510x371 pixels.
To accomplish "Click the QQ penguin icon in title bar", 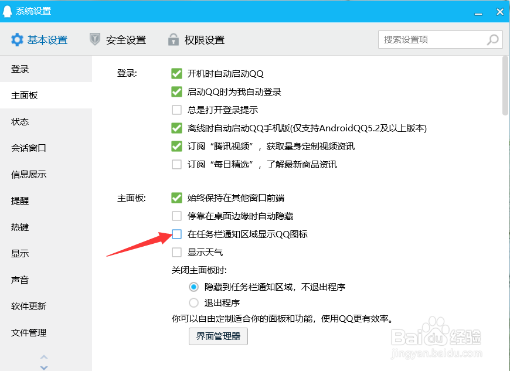I will pos(7,11).
